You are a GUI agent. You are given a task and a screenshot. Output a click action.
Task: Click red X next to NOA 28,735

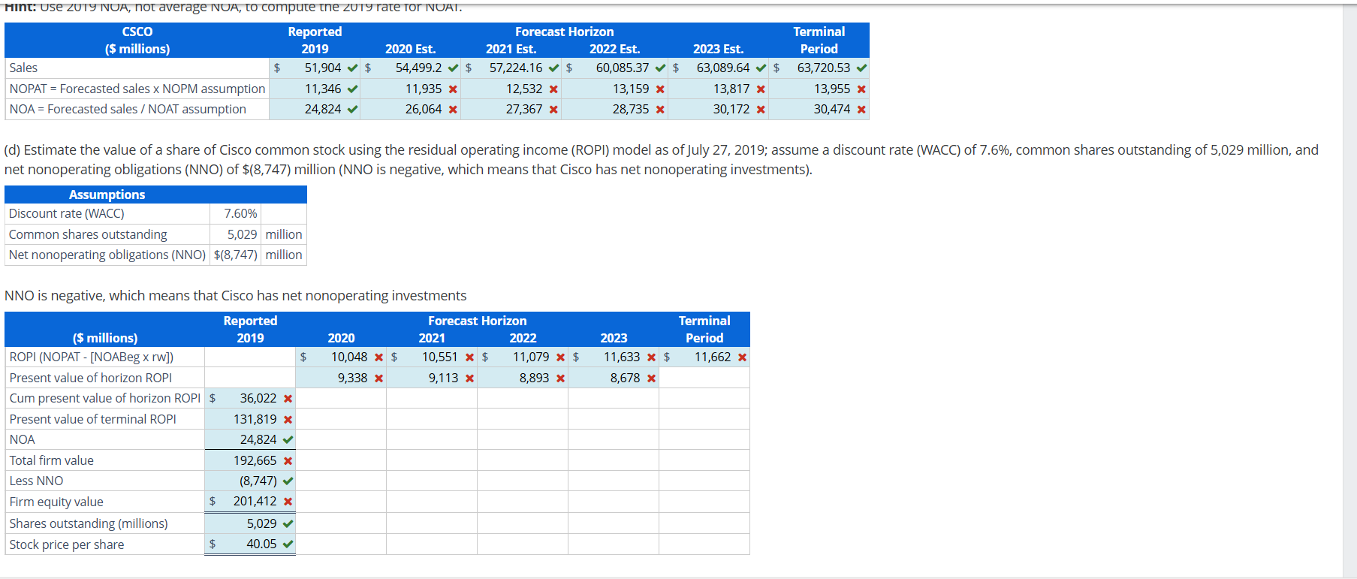[x=660, y=110]
